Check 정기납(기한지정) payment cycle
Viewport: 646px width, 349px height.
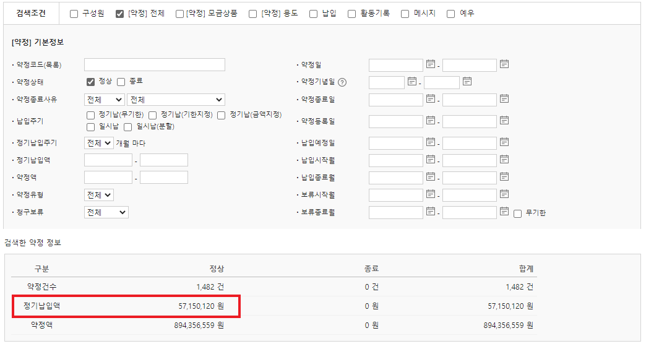152,115
